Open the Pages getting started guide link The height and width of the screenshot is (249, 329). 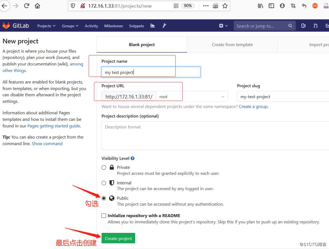[54, 126]
